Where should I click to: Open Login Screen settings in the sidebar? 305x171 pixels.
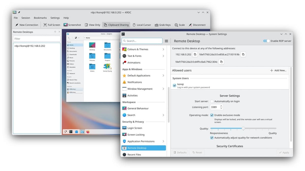coord(144,128)
